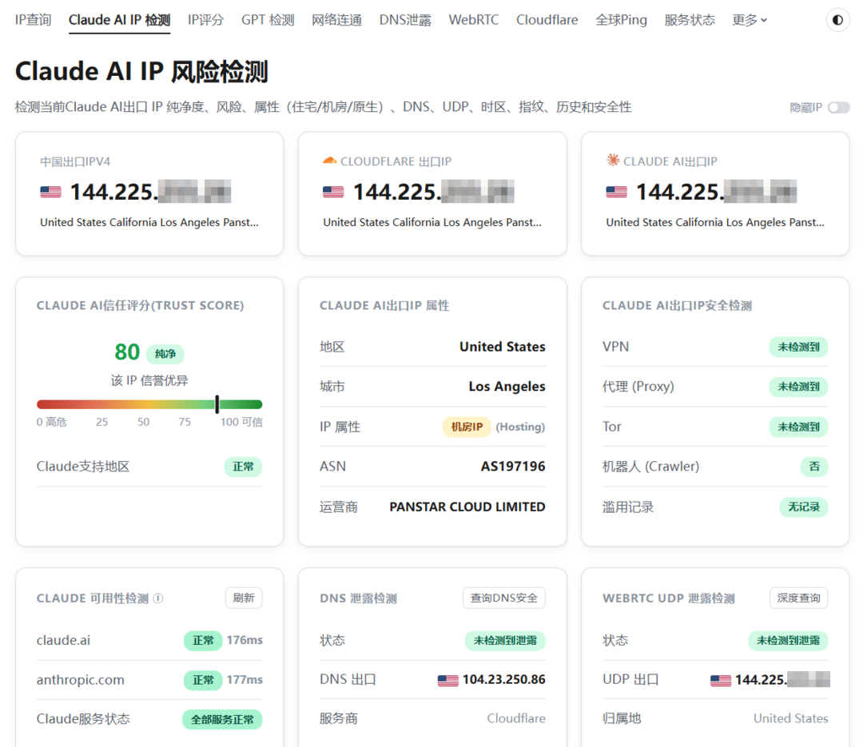Open the Cloudflare tab

pyautogui.click(x=547, y=20)
